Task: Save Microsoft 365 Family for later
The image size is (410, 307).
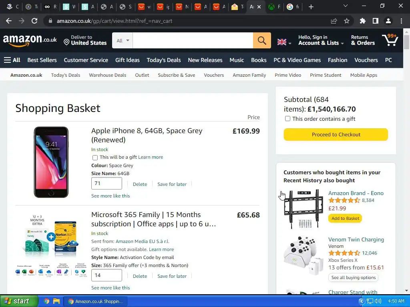Action: [x=172, y=276]
